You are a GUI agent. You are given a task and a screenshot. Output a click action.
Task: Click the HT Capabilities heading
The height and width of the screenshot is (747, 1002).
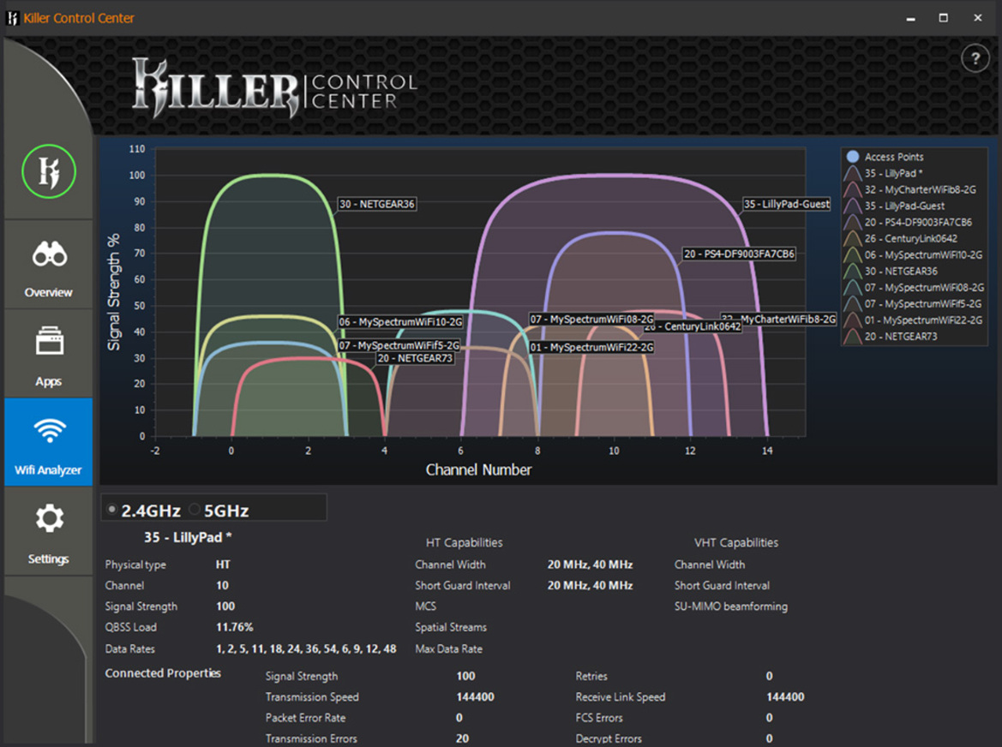(465, 543)
